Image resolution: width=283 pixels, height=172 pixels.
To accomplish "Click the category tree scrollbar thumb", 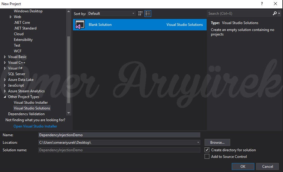I will 68,70.
